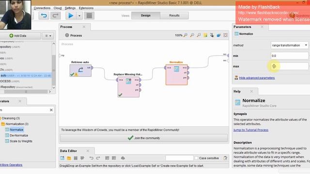The image size is (310, 174).
Task: Click the Retrieve auto output port
Action: (92, 68)
